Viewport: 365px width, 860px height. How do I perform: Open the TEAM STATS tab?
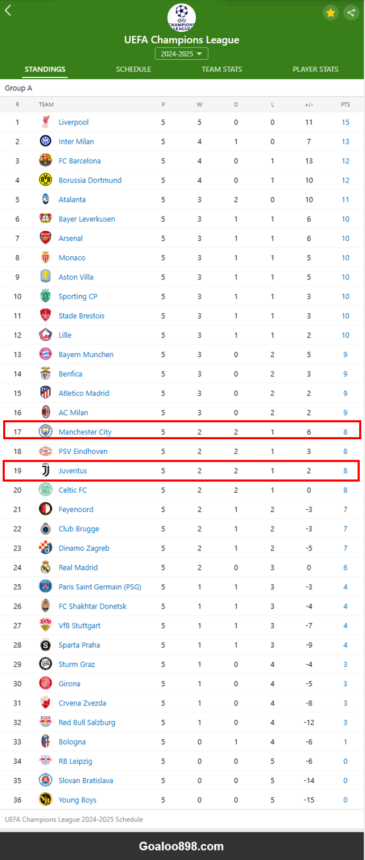222,69
